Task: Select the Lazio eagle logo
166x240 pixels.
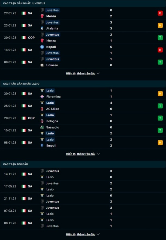Action: pos(42,91)
